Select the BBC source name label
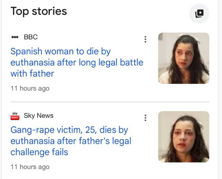Image resolution: width=222 pixels, height=179 pixels. click(x=31, y=37)
